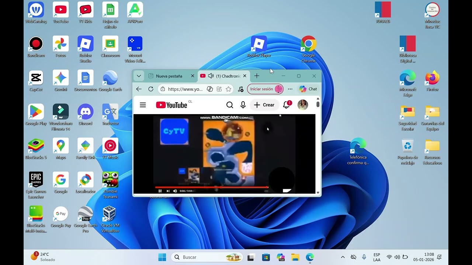Launch Bandicam desktop shortcut

[36, 47]
